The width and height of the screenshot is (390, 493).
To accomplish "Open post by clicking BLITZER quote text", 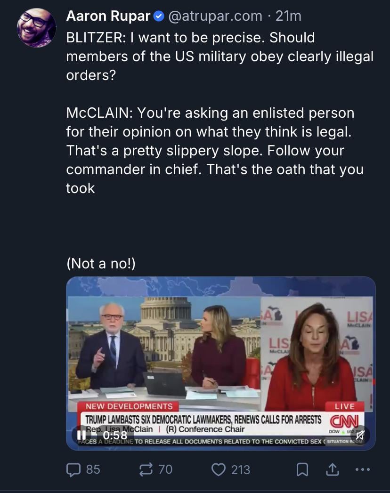I will (x=219, y=57).
